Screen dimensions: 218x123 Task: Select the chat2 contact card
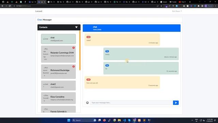click(x=58, y=85)
